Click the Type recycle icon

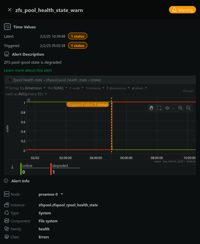tap(7, 213)
